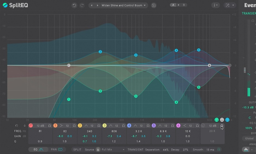Image resolution: width=256 pixels, height=154 pixels.
Task: Click the transient Separation 44% value
Action: 165,150
